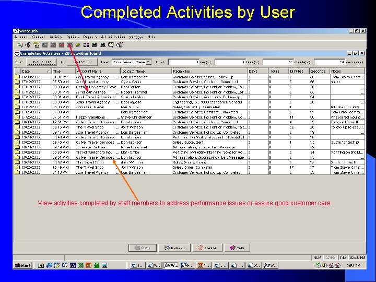
Task: Click the black grid toolbar icon
Action: (x=86, y=45)
